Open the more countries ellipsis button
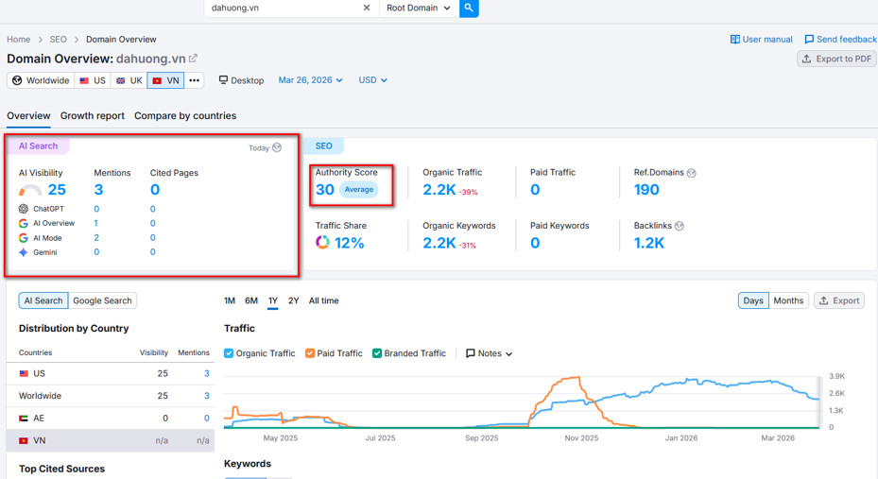Screen dimensions: 878x479 [194, 80]
